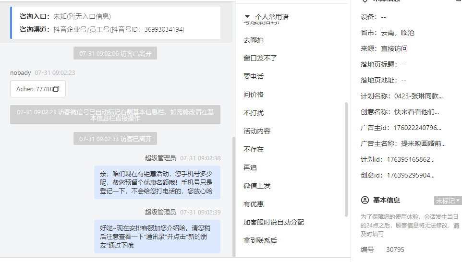Select quick phrase 问价格

pos(254,95)
